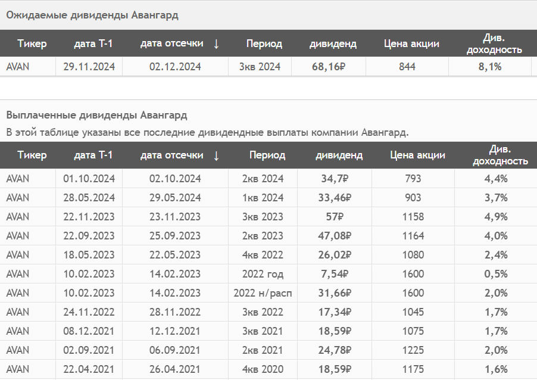Click share price 1225
The image size is (537, 380).
[x=413, y=350]
